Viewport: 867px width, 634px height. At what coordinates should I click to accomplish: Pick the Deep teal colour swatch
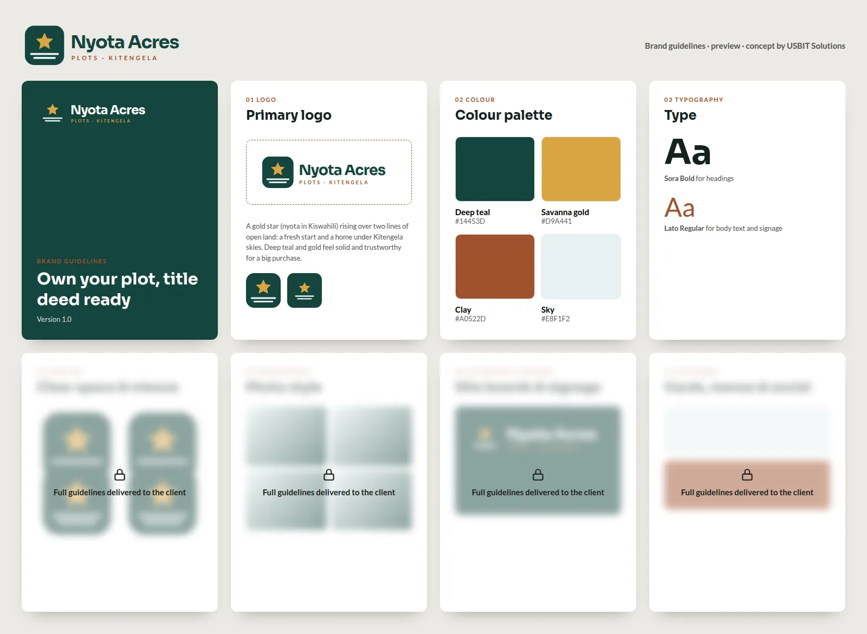pos(495,169)
